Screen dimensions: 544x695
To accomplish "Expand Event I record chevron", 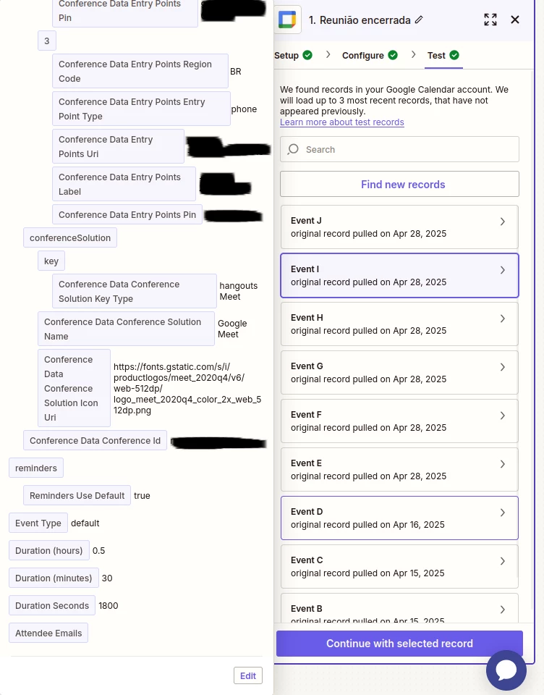I will [502, 270].
